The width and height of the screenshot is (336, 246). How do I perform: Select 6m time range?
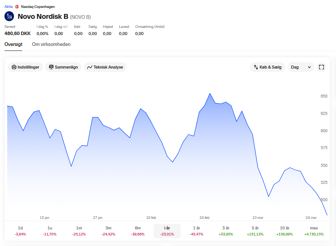pos(138,231)
